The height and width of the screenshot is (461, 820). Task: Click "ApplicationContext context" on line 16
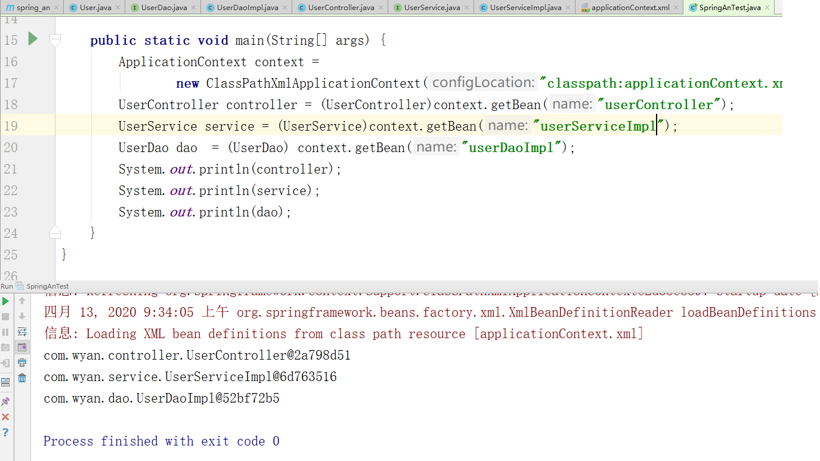coord(211,62)
